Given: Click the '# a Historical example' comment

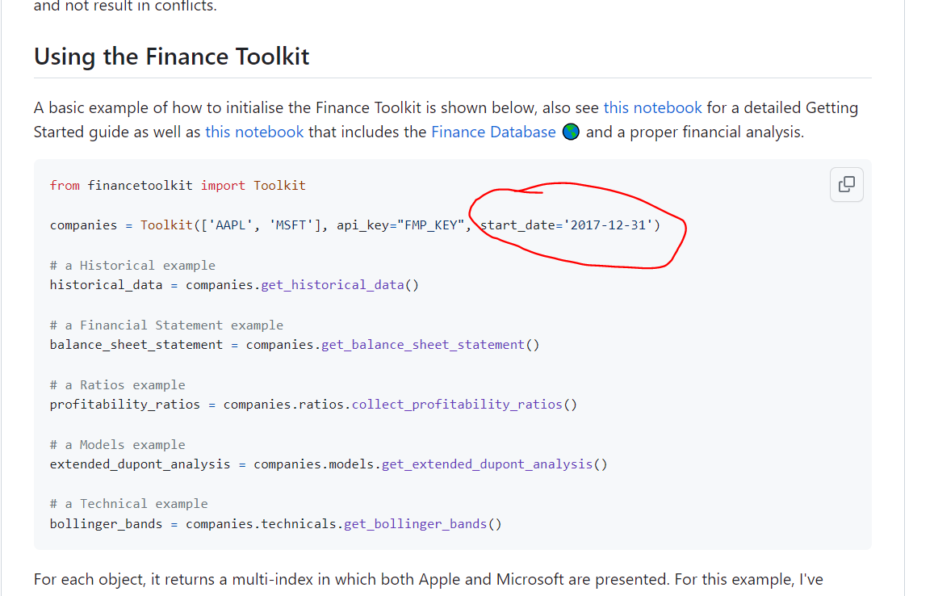Looking at the screenshot, I should click(132, 265).
